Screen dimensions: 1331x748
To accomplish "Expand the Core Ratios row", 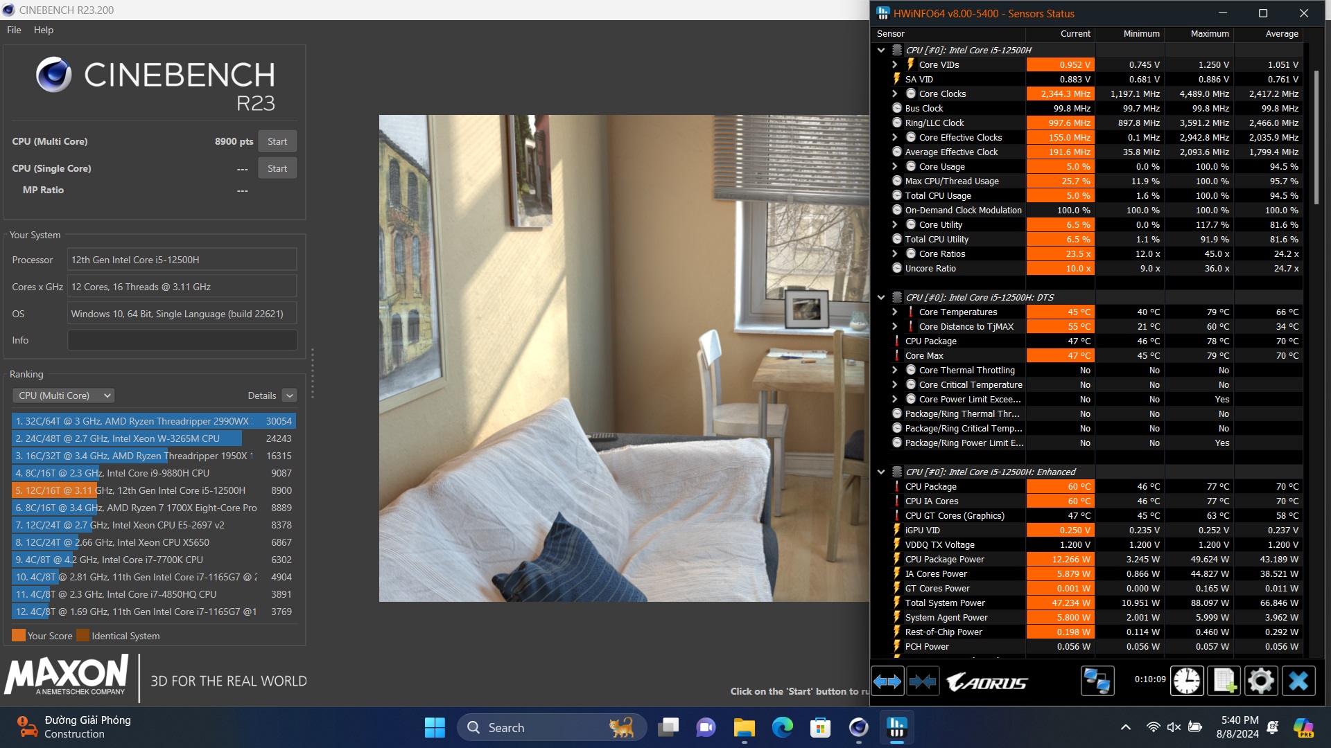I will pyautogui.click(x=894, y=253).
